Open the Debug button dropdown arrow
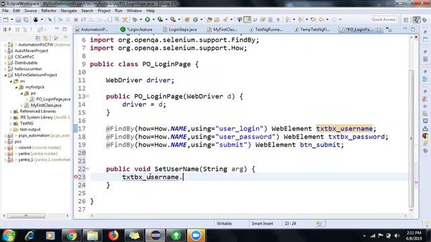 (x=141, y=19)
